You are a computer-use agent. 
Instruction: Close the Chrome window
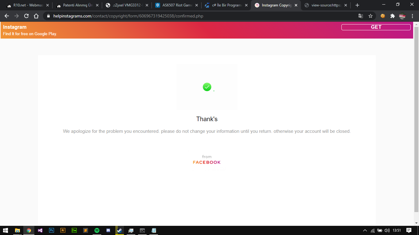pos(412,5)
